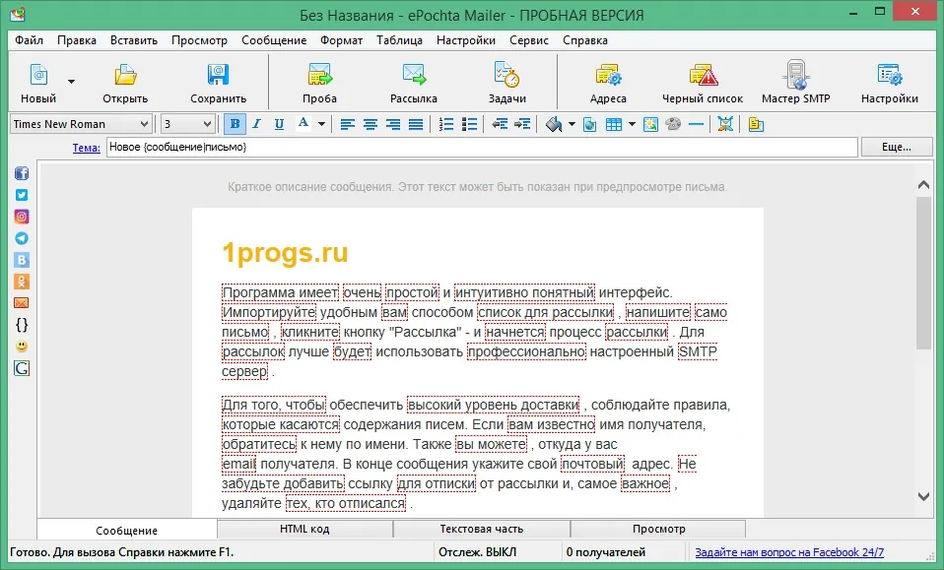Click the Сохранить floppy disk icon
Screen dimensions: 944x570
tap(218, 75)
